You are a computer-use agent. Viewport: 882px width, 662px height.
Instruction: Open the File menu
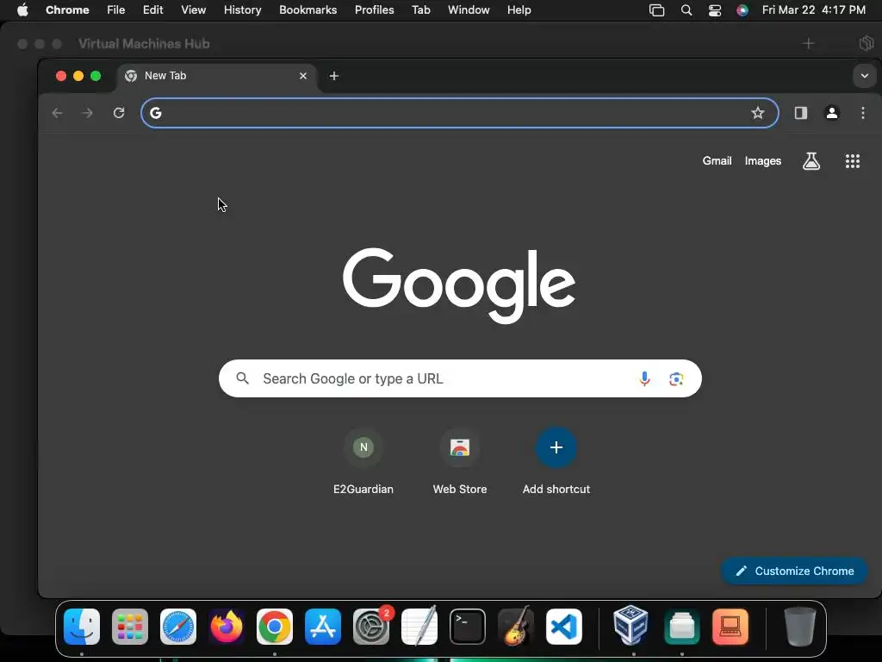click(x=116, y=10)
